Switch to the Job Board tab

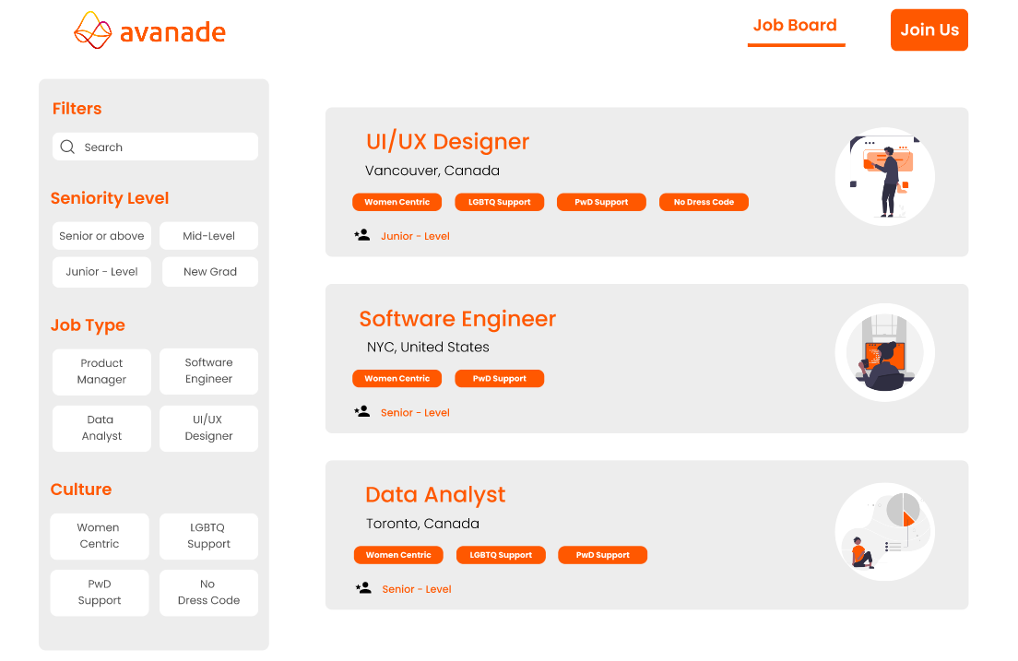[x=795, y=25]
